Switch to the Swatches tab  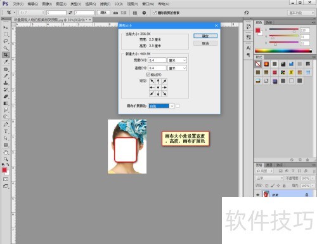(269, 22)
